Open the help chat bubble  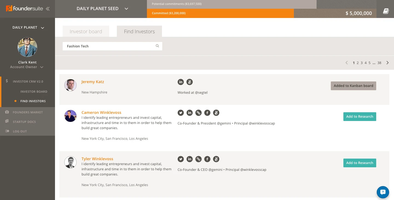tap(383, 192)
